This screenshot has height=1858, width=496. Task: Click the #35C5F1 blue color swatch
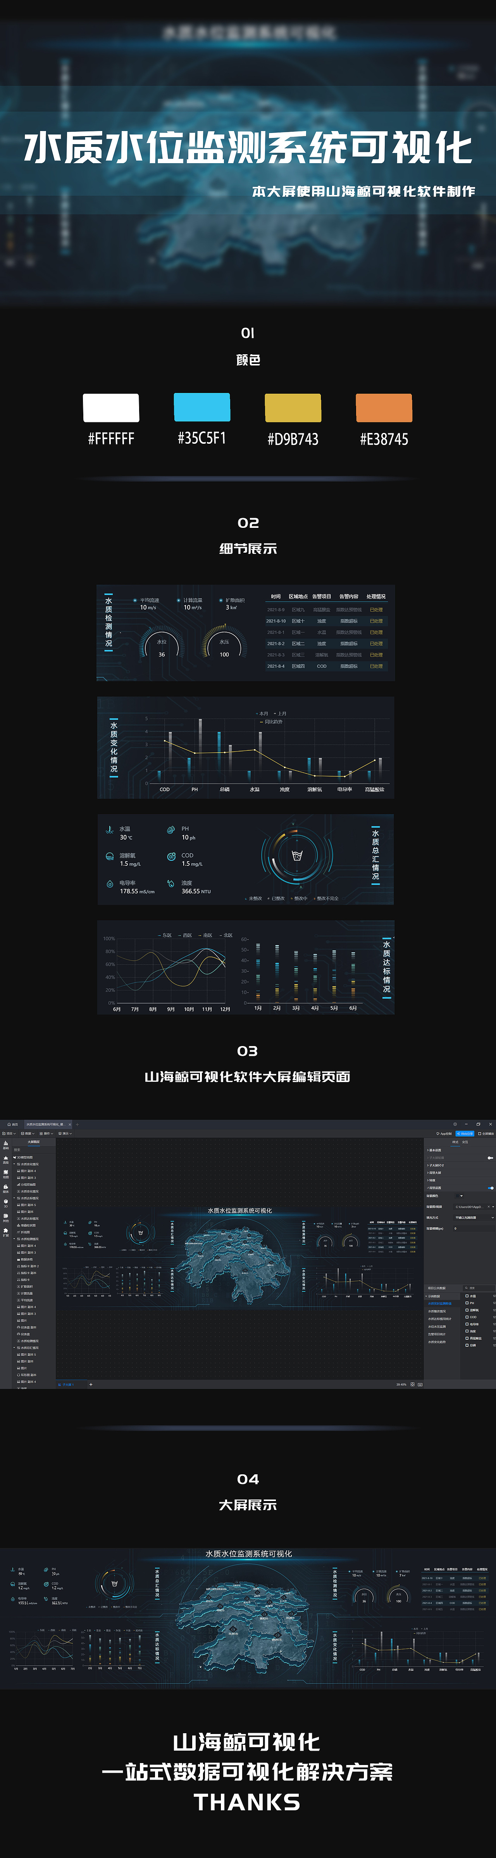click(202, 407)
